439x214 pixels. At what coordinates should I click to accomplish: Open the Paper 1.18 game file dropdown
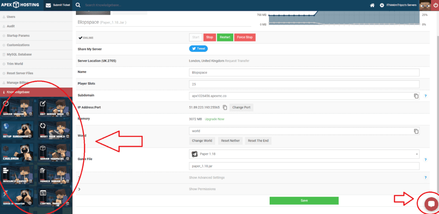point(304,154)
